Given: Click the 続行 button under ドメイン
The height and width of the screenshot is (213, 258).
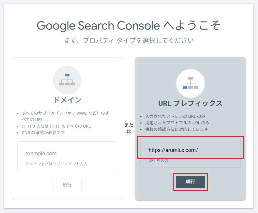Looking at the screenshot, I should click(67, 185).
